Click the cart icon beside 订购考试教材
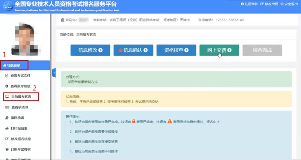The image size is (301, 160). (x=7, y=150)
